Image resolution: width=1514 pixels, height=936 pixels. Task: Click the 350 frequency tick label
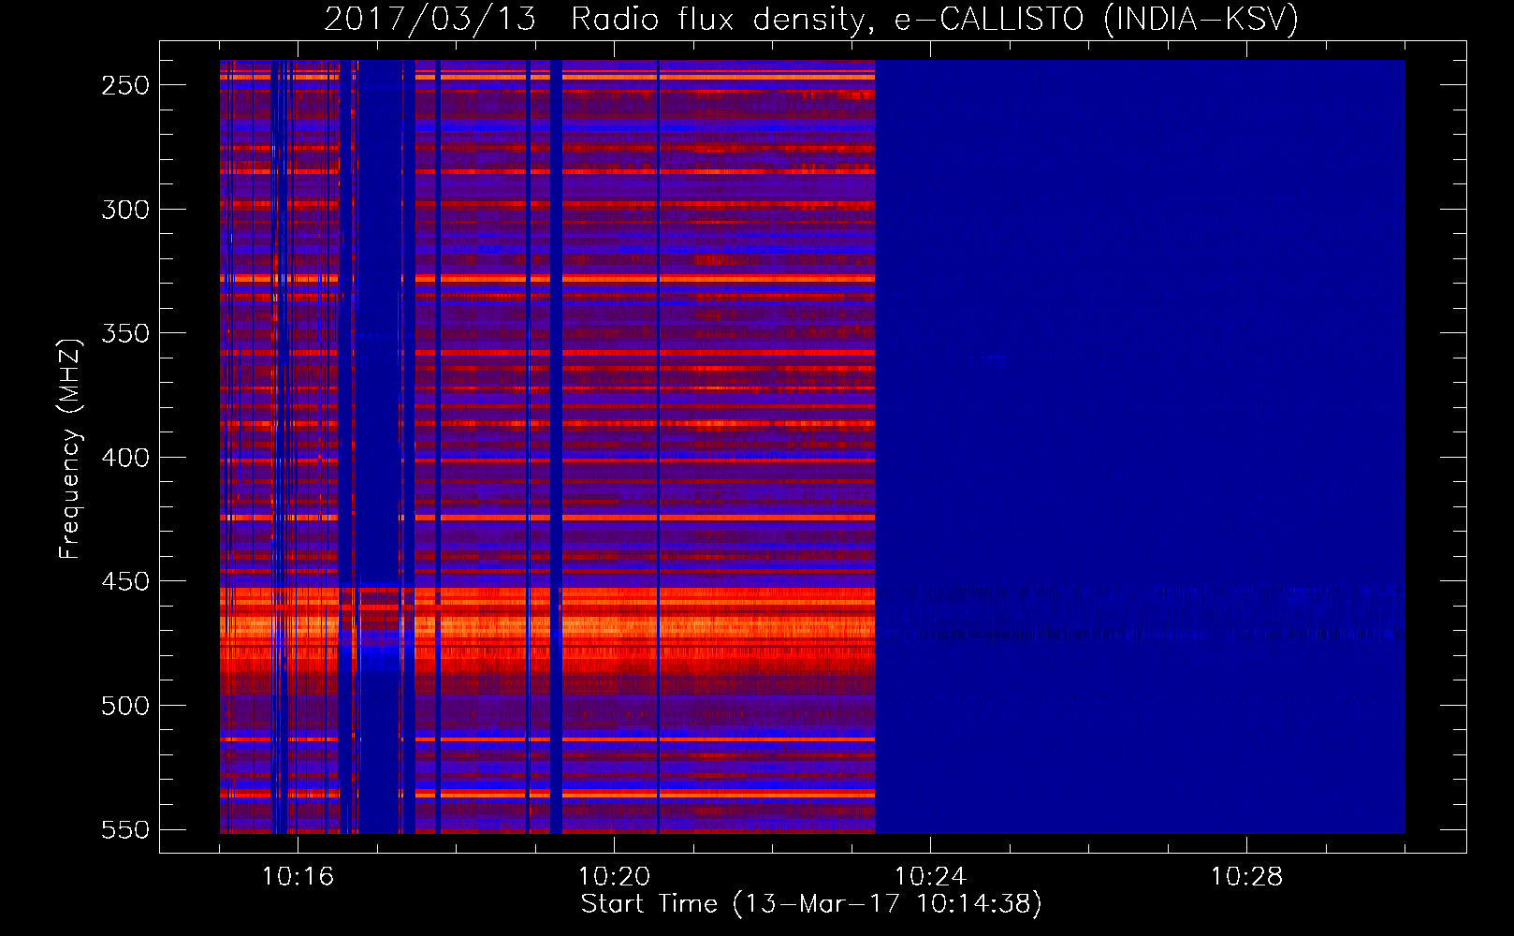[x=125, y=333]
